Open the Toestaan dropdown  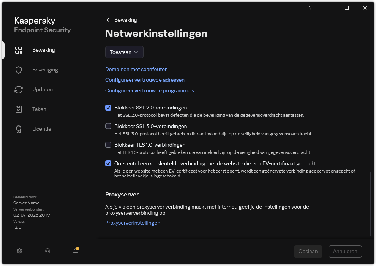[x=124, y=52]
